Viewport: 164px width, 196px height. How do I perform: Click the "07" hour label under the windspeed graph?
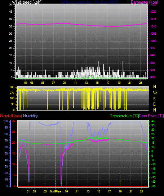(x=53, y=83)
